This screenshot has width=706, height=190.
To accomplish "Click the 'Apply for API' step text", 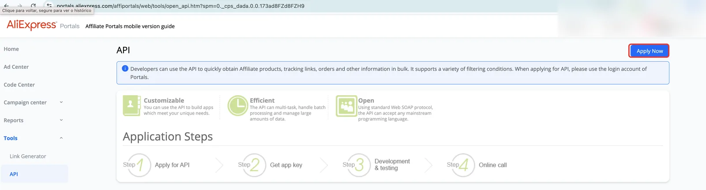I will coord(172,165).
